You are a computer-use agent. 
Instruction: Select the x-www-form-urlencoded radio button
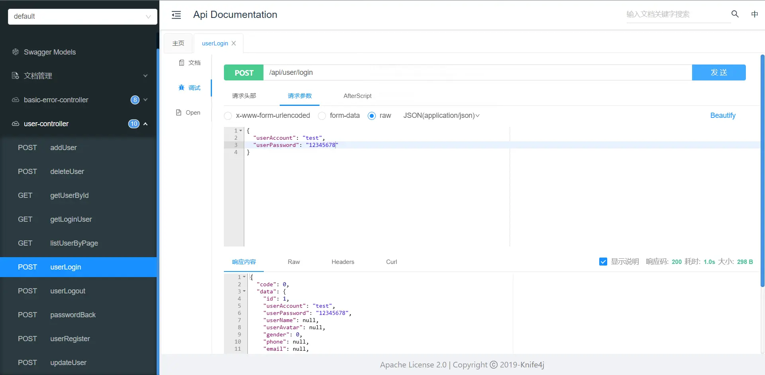click(228, 116)
